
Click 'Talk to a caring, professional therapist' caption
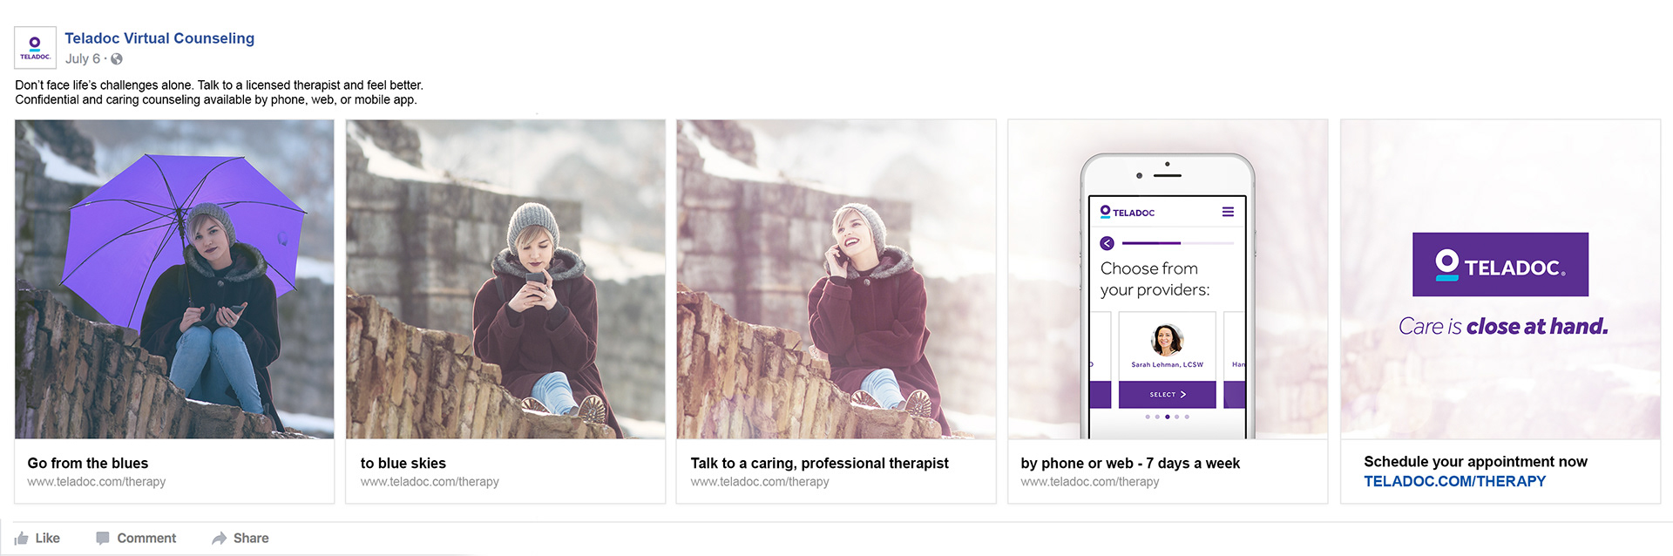tap(819, 464)
